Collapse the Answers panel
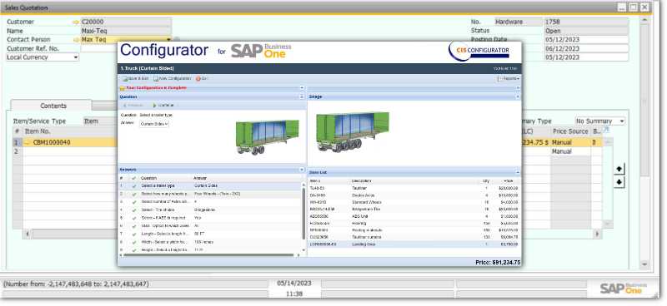This screenshot has width=667, height=306. [302, 170]
